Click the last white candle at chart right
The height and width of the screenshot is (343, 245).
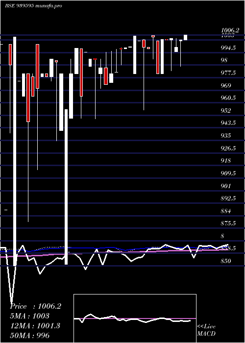pyautogui.click(x=185, y=38)
